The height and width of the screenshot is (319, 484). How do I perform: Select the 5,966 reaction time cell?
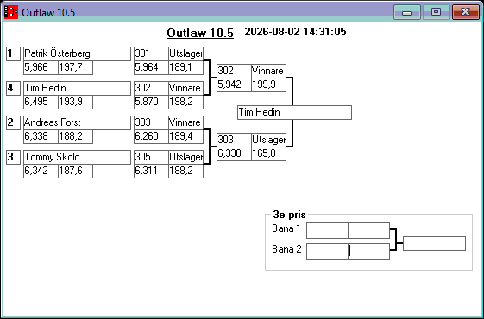point(41,67)
